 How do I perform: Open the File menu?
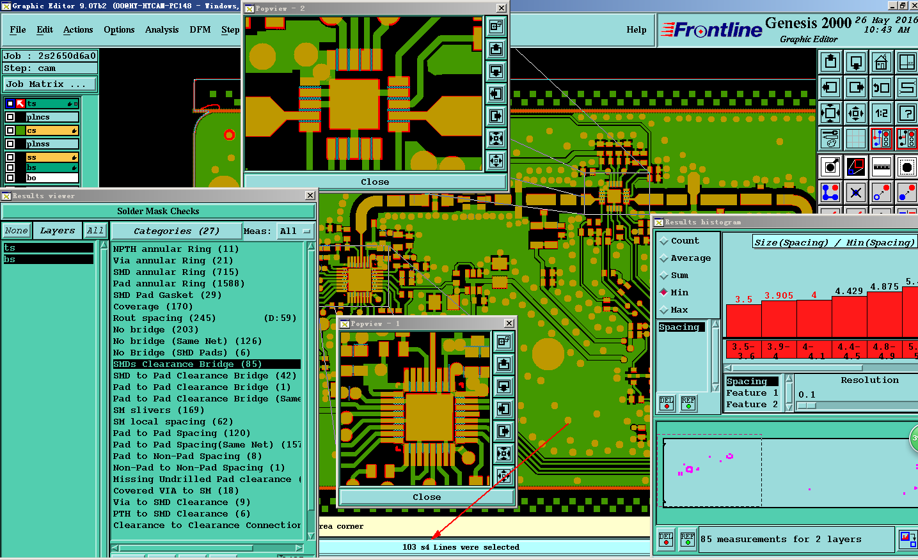click(x=18, y=29)
